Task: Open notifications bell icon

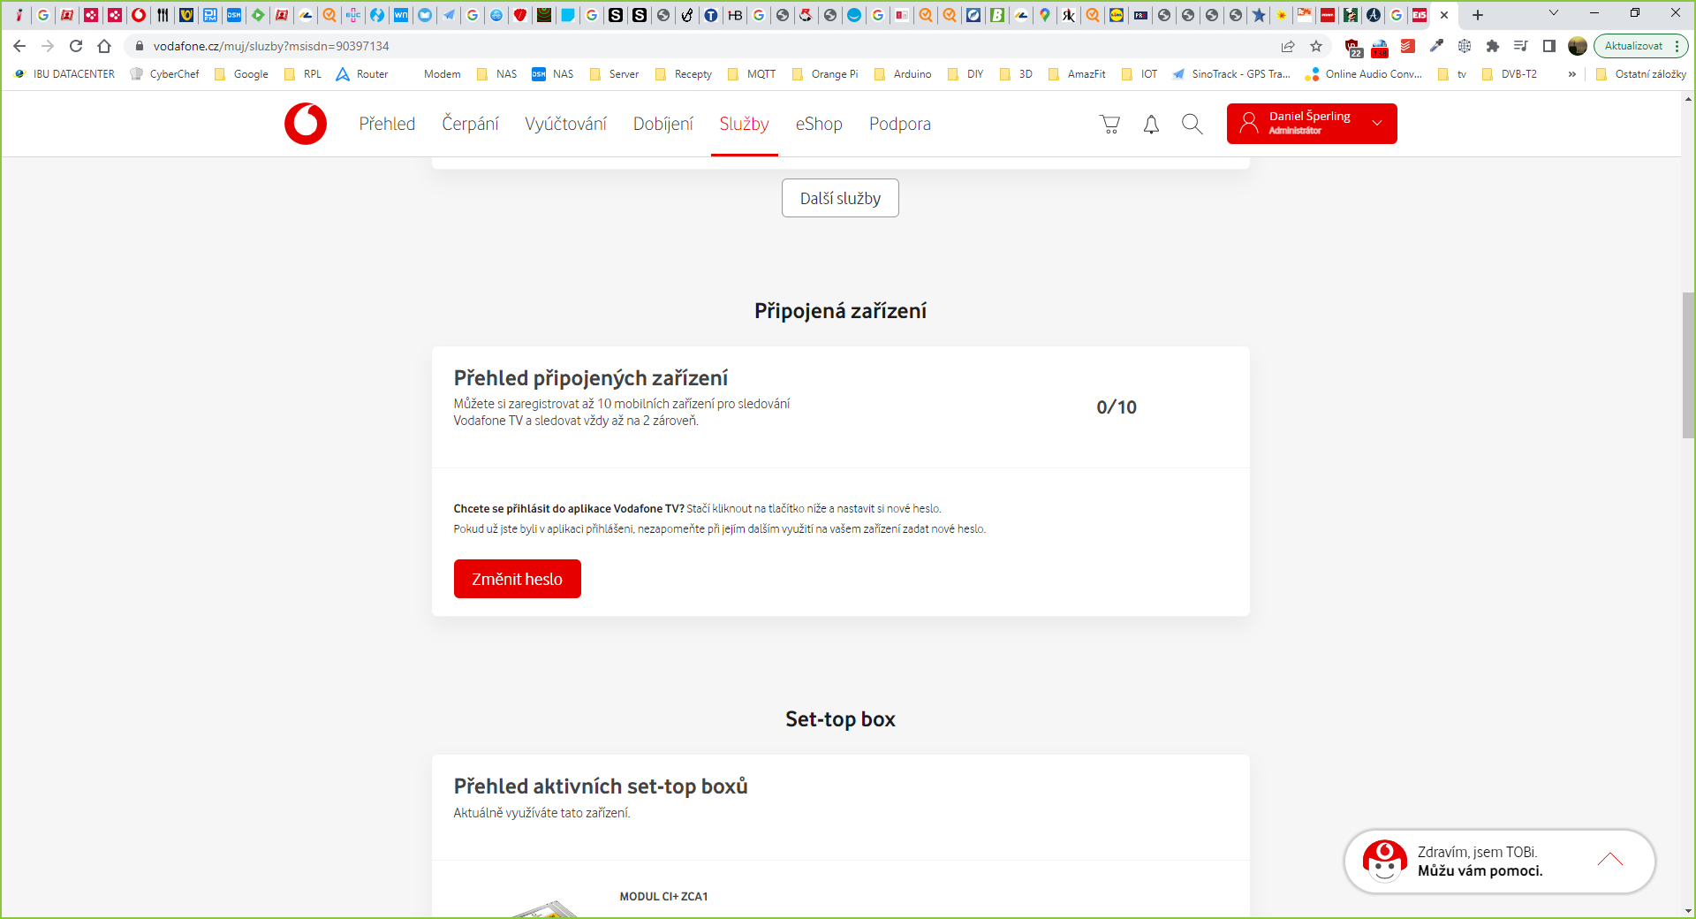Action: [x=1151, y=125]
